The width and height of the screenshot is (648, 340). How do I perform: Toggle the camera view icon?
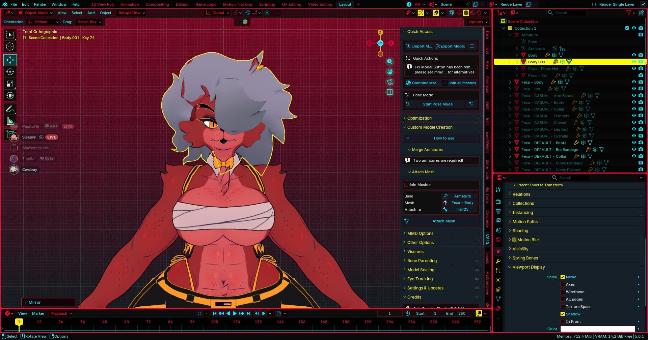pos(390,82)
